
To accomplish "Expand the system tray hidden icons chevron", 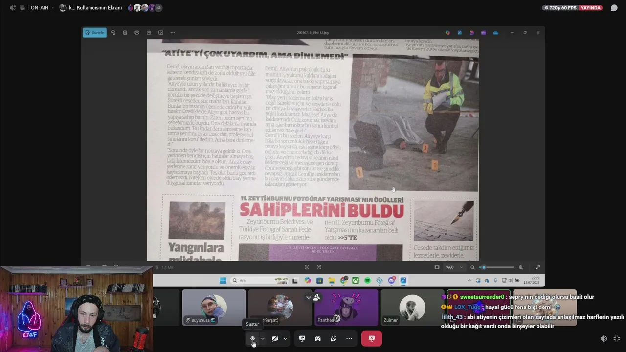I will click(469, 280).
